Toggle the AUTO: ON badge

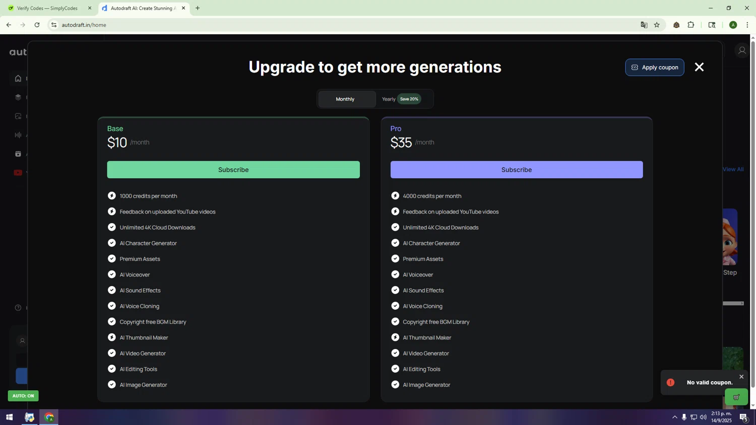[23, 396]
